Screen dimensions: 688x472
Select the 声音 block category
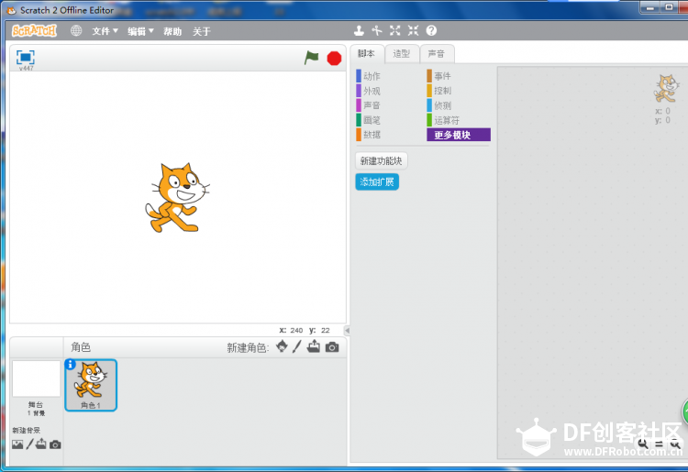(369, 105)
